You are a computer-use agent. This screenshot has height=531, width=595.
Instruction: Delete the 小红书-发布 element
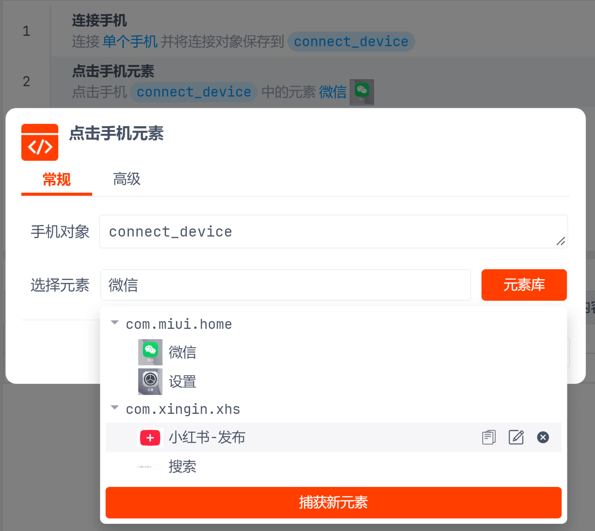pos(543,437)
